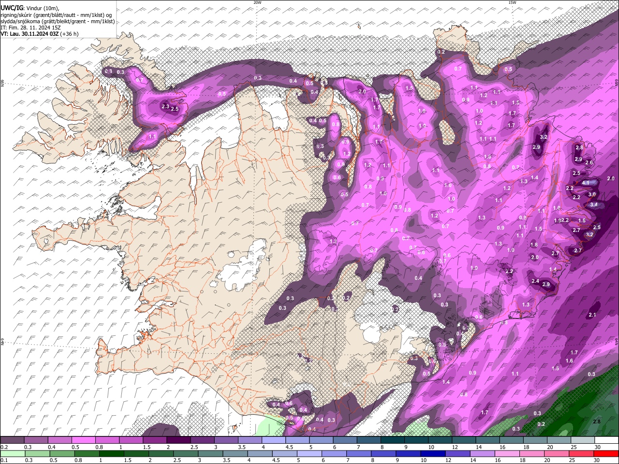Pick the 0.8 swatch in the upper legend
Screen dimensions: 619x464
107,440
